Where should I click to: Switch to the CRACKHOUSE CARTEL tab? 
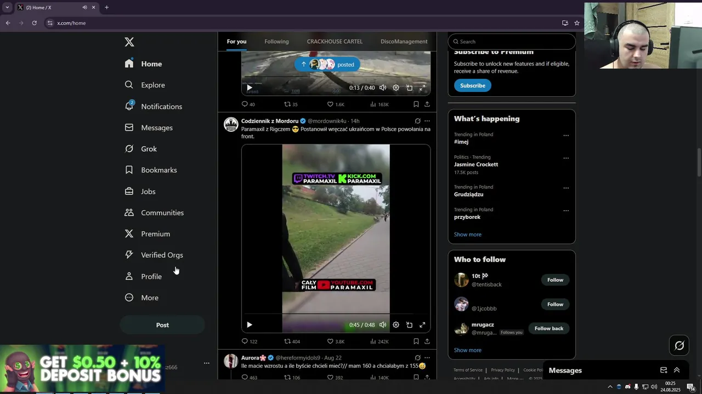[335, 42]
